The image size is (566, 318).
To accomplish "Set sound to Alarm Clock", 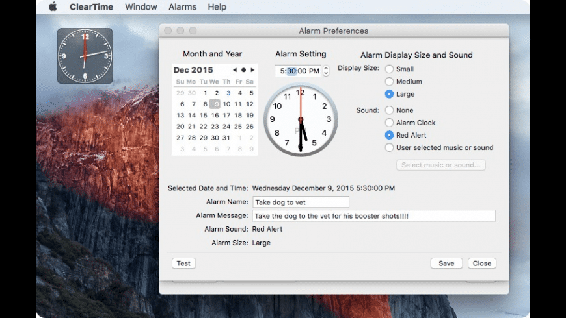I will [389, 123].
